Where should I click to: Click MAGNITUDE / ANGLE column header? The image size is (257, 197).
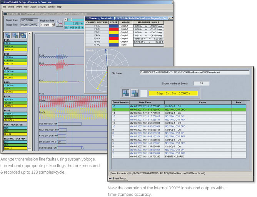(x=149, y=22)
